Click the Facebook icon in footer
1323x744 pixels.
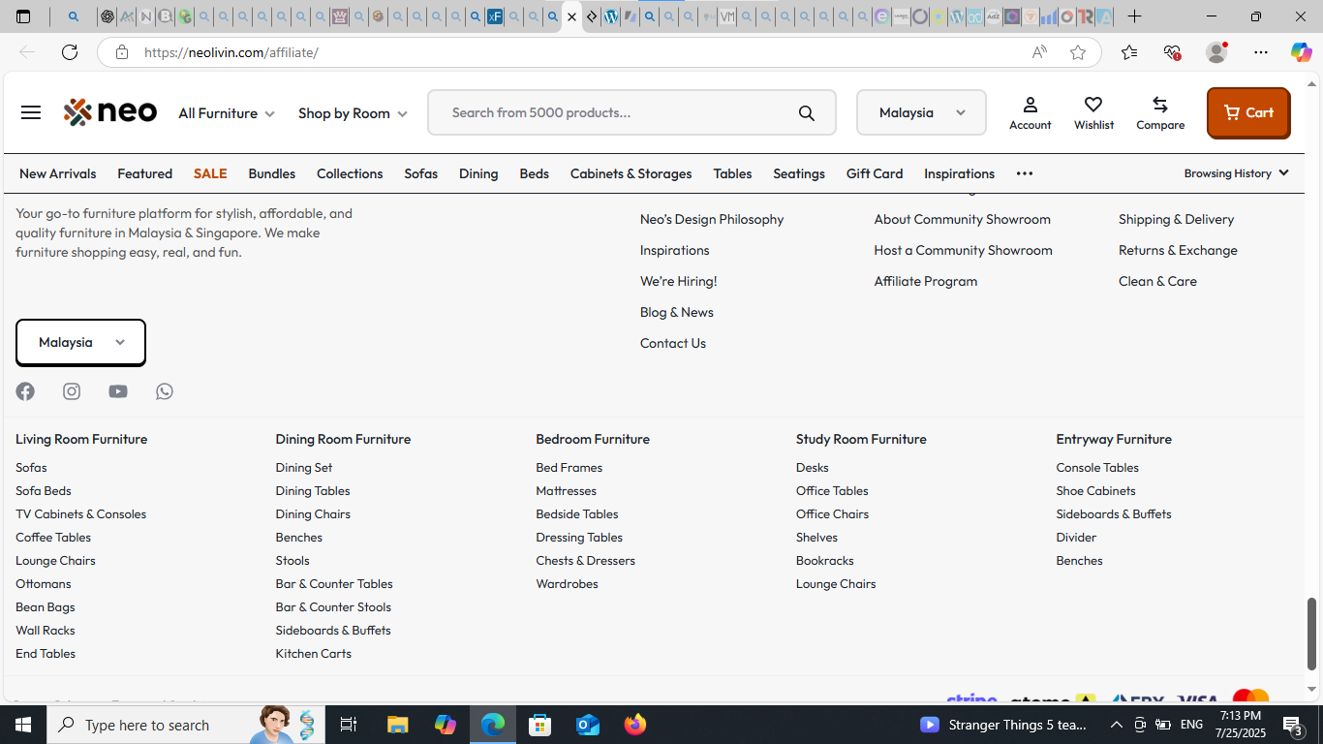point(25,391)
